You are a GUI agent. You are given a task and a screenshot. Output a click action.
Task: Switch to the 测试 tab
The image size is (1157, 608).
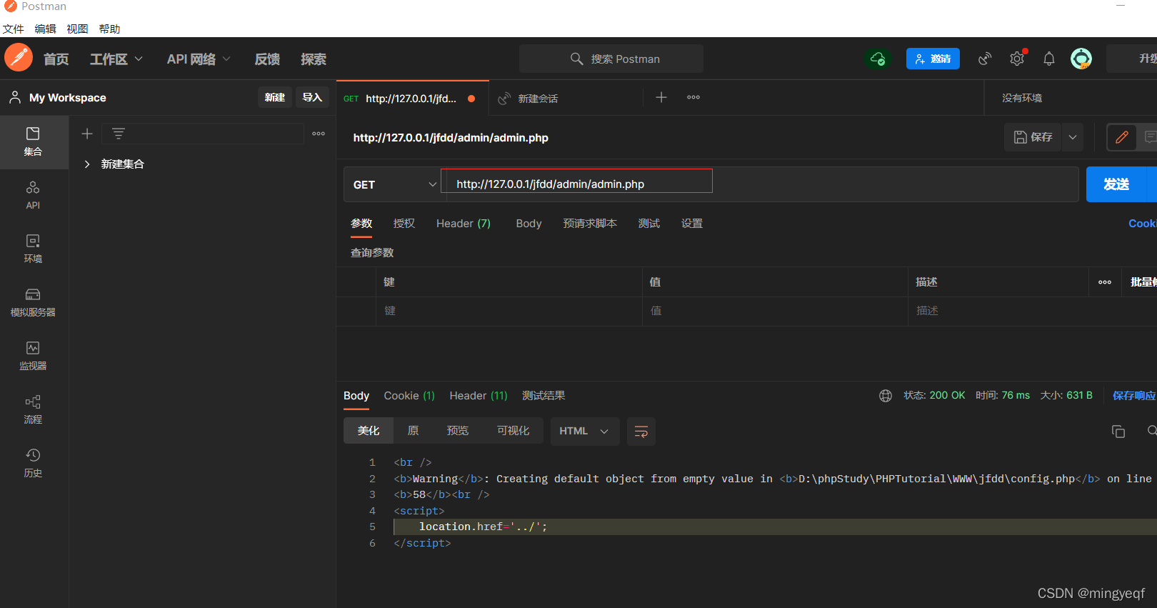(649, 224)
